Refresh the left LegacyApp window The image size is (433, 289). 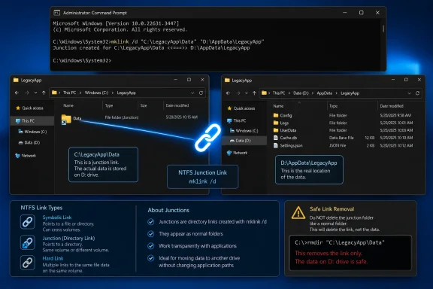pyautogui.click(x=201, y=93)
